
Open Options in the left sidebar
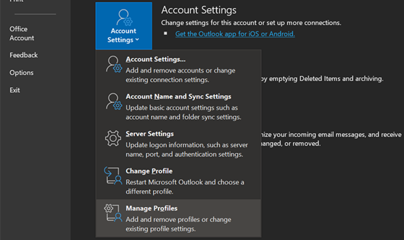click(22, 73)
